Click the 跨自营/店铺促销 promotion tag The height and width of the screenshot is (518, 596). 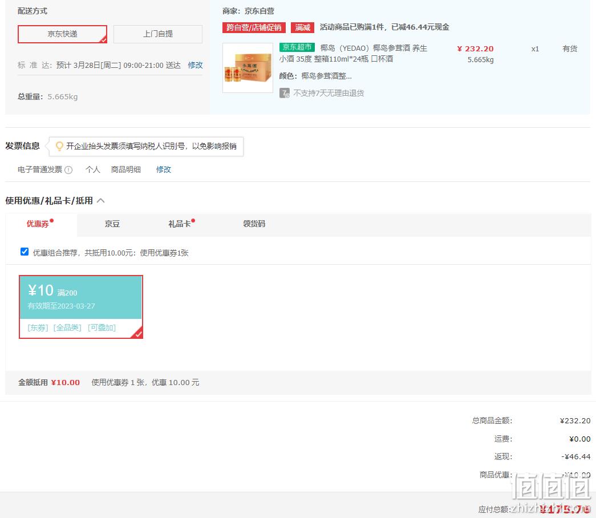pos(254,27)
